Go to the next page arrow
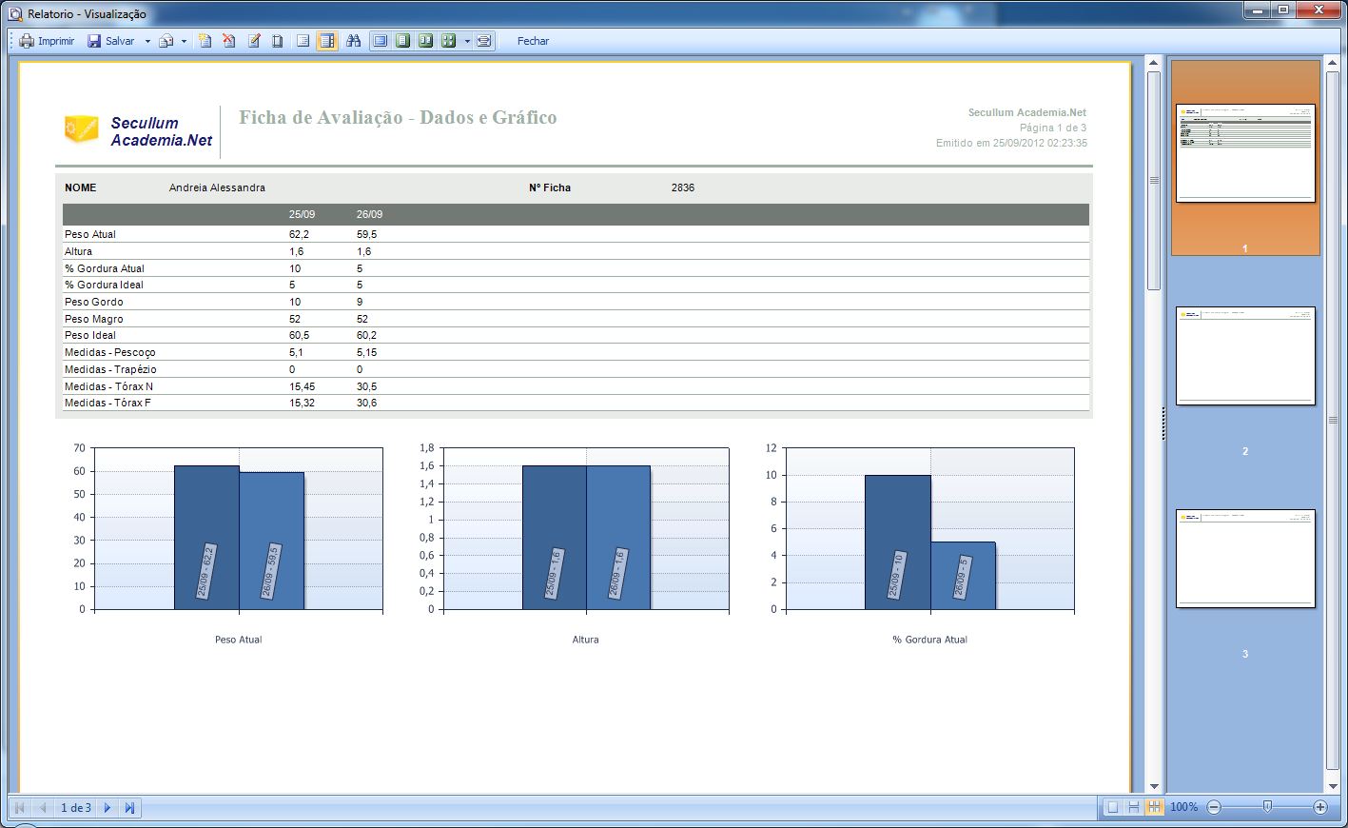 107,807
